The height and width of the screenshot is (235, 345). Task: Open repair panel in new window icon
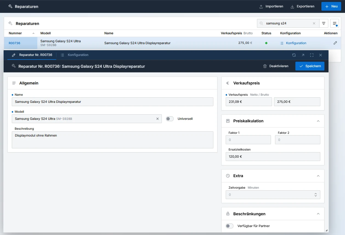tap(303, 55)
